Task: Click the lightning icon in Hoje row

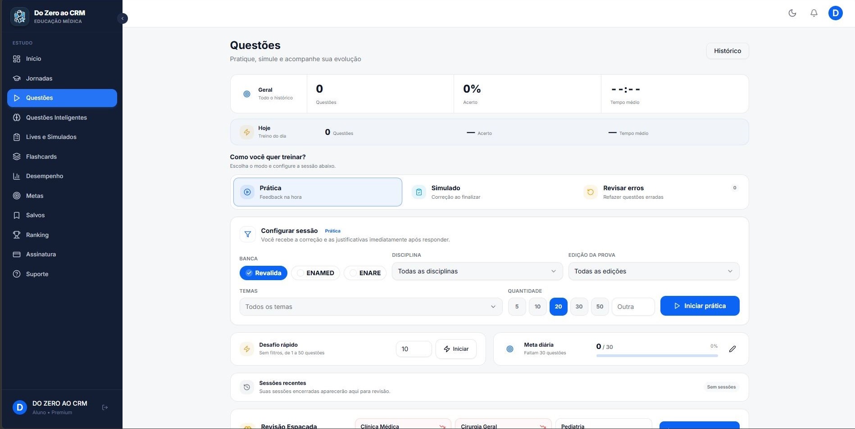Action: [x=247, y=132]
